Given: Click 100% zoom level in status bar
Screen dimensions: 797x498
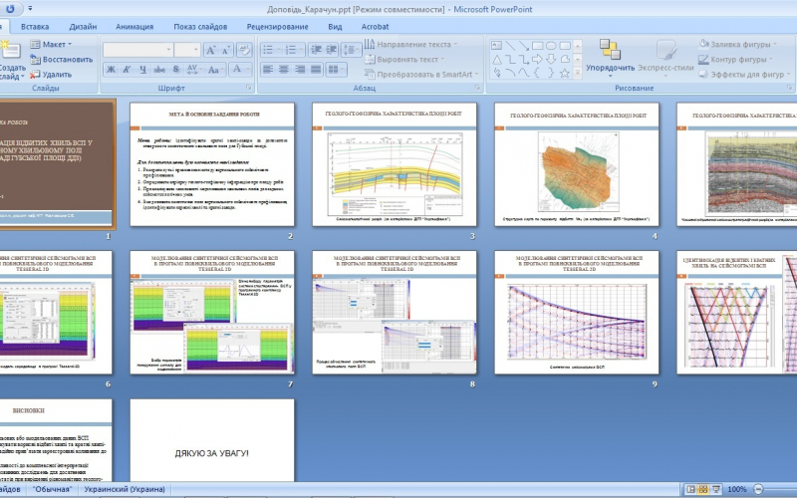Looking at the screenshot, I should (x=736, y=489).
